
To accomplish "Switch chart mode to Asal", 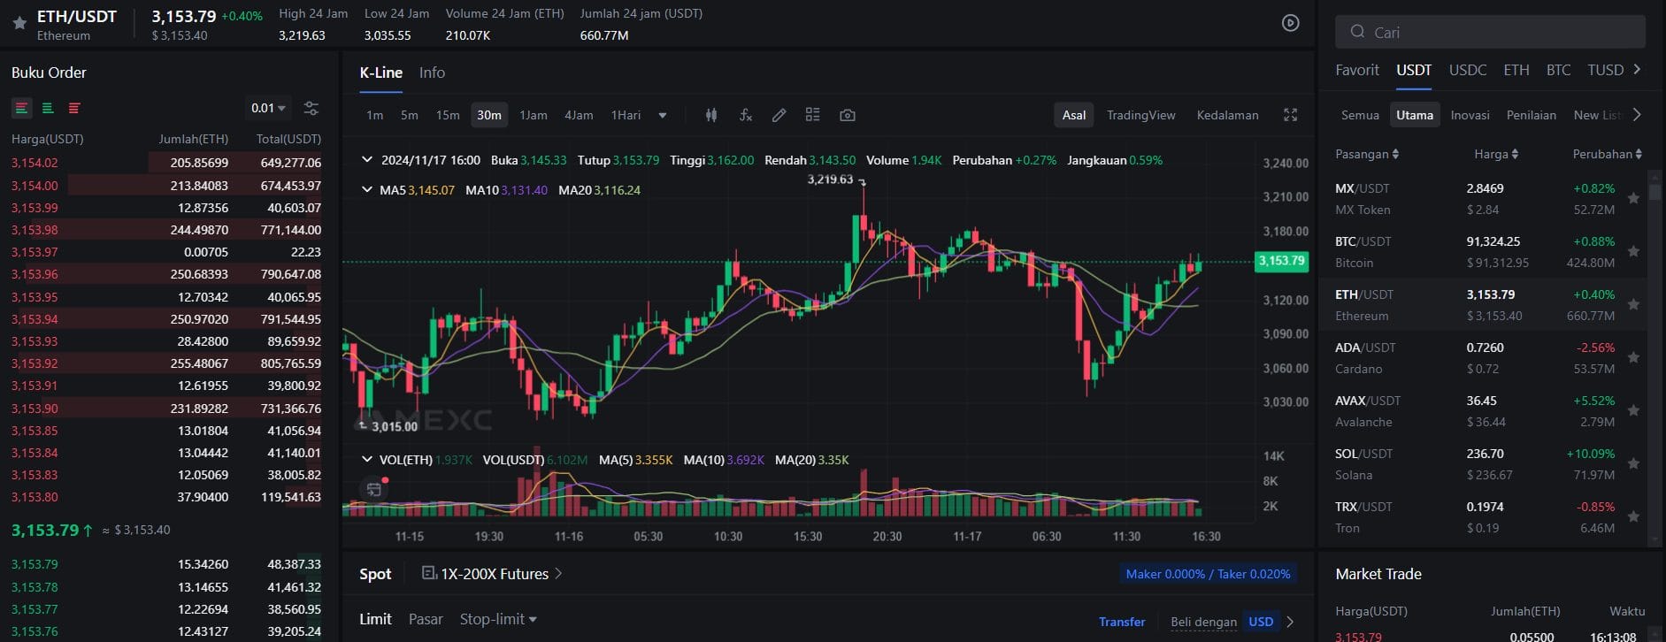I will (1074, 115).
